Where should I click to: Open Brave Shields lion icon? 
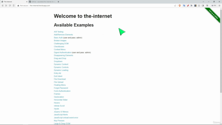(180, 6)
